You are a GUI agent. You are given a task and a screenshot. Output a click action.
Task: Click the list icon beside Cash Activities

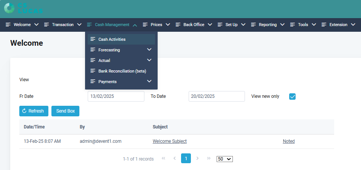93,39
